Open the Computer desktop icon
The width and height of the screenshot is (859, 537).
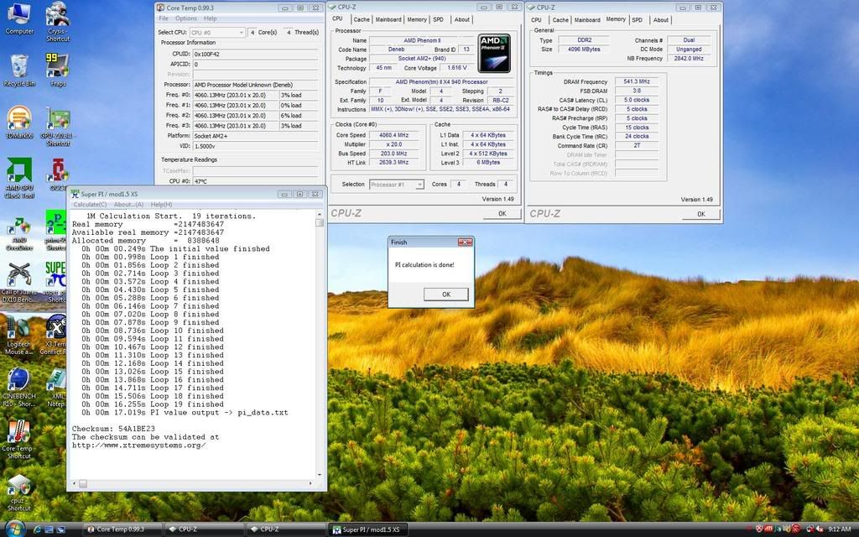[19, 18]
